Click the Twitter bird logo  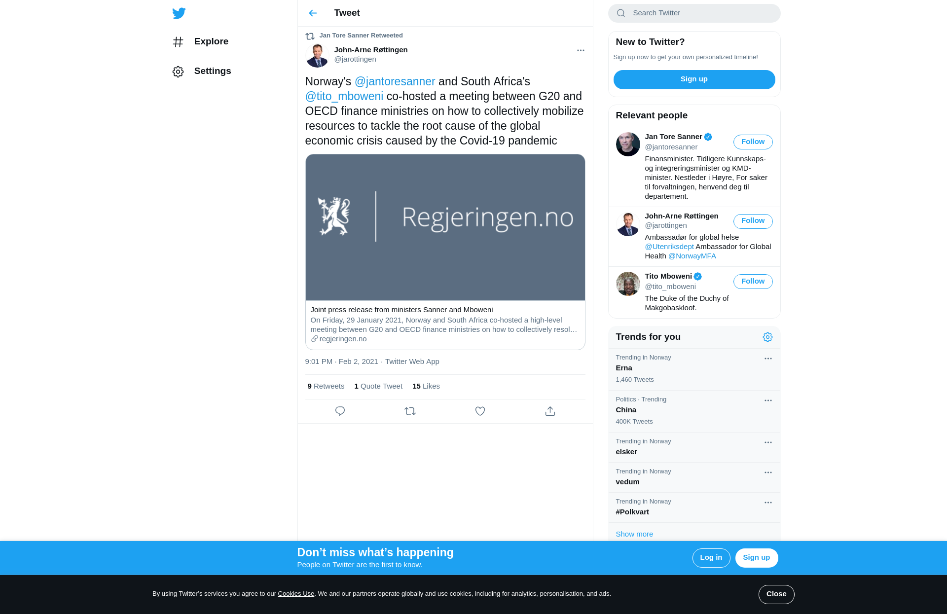tap(179, 13)
